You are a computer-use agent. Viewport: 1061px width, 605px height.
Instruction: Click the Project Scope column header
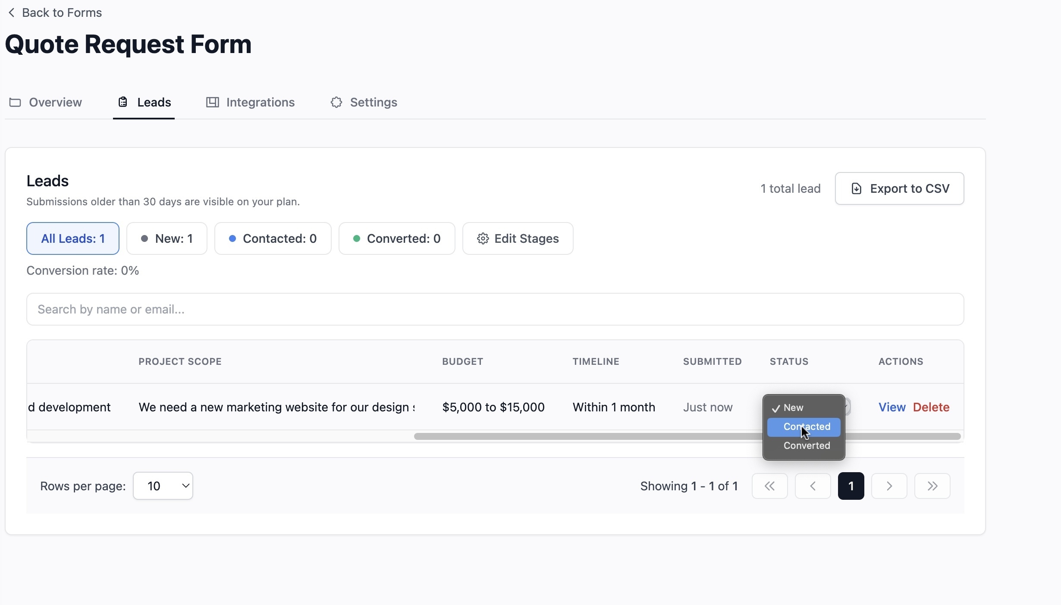(x=180, y=361)
